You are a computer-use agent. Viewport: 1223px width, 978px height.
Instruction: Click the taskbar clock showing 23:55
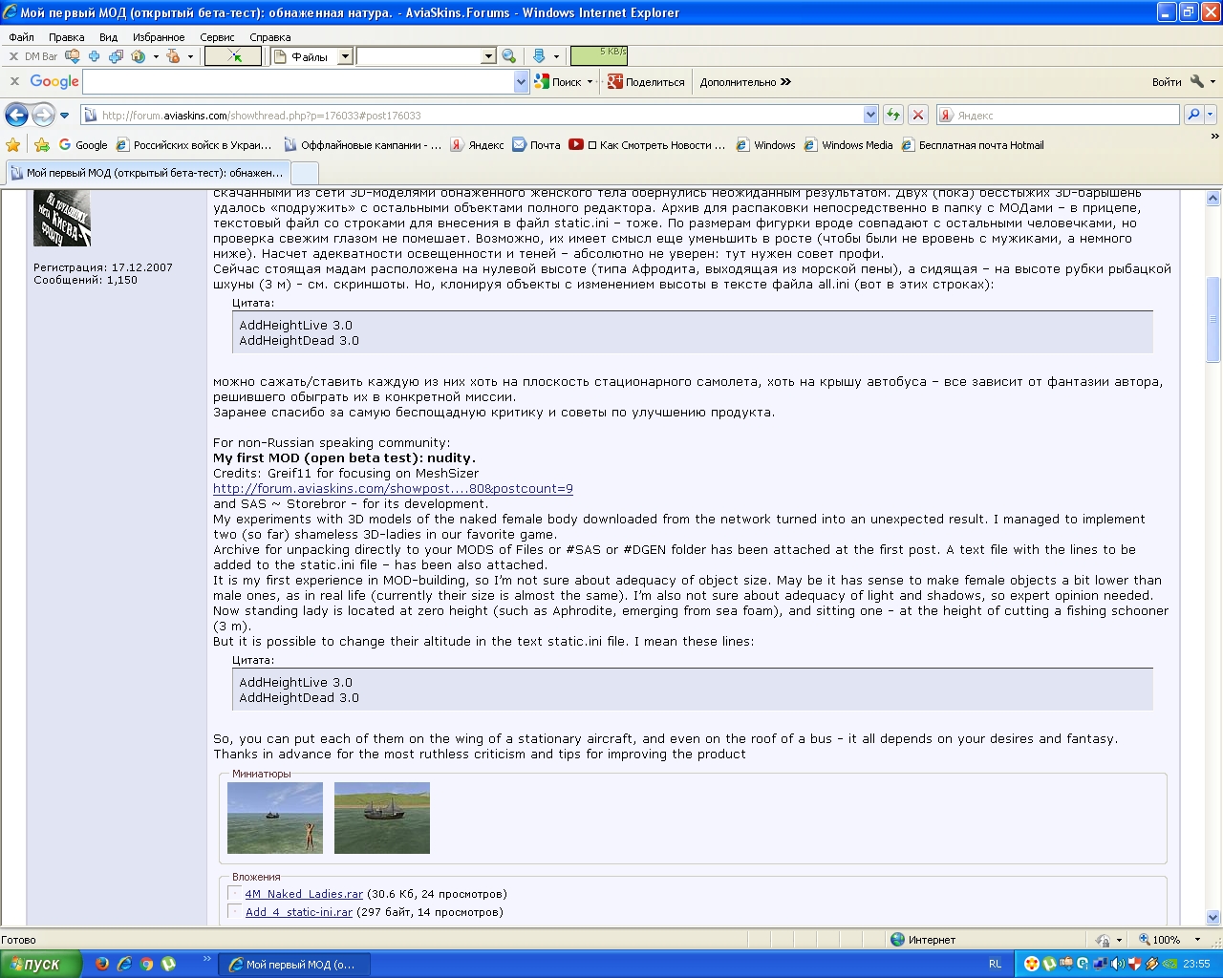click(x=1196, y=964)
